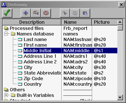Click the green checkmark OK button
Image resolution: width=126 pixels, height=103 pixels.
pos(7,13)
